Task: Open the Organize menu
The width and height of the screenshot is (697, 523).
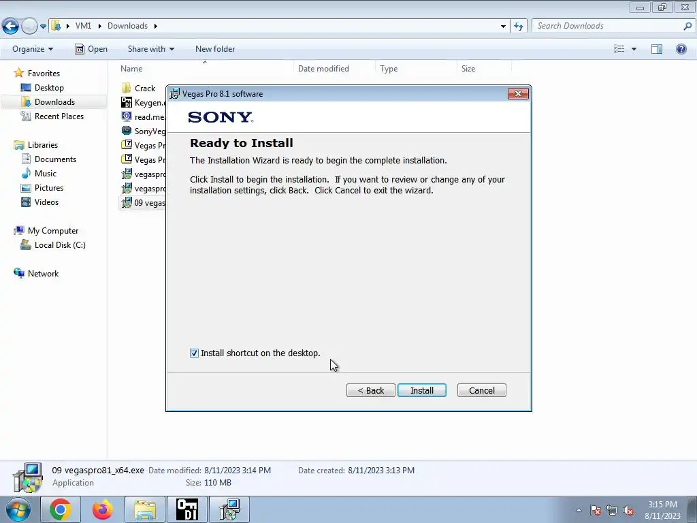Action: (33, 49)
